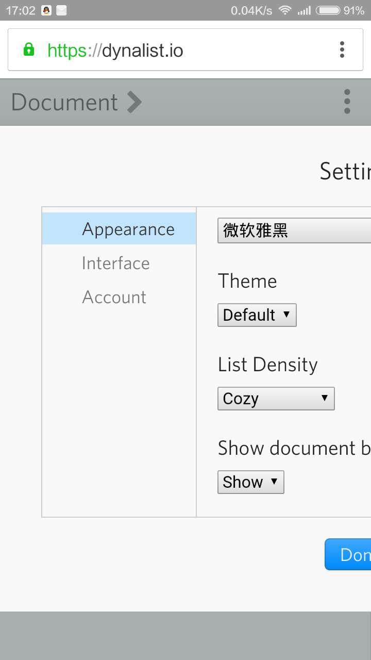Open the Dynalist three-dot document menu
Viewport: 371px width, 660px height.
[347, 102]
